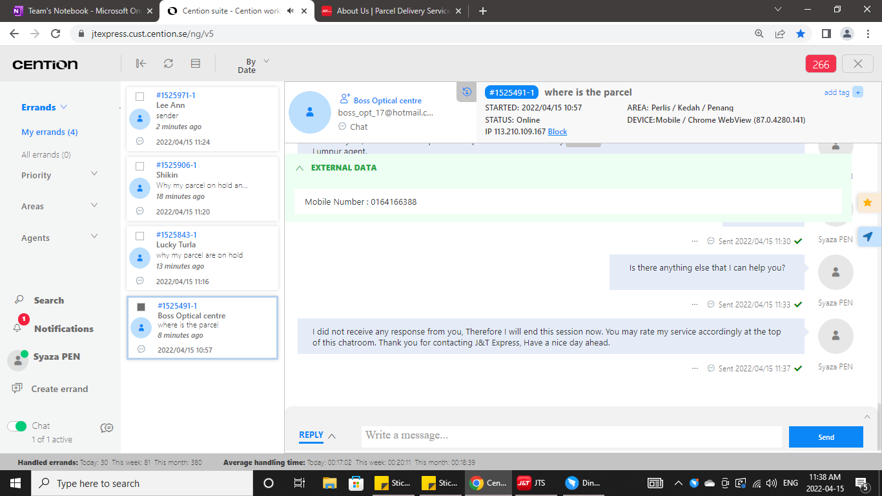This screenshot has height=496, width=882.
Task: Open File Explorer from taskbar
Action: coord(330,483)
